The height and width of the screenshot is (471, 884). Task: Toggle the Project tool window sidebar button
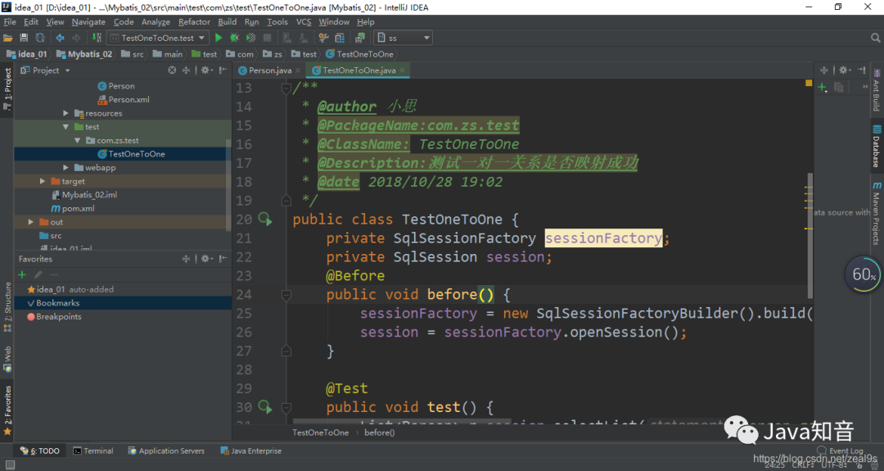(7, 88)
